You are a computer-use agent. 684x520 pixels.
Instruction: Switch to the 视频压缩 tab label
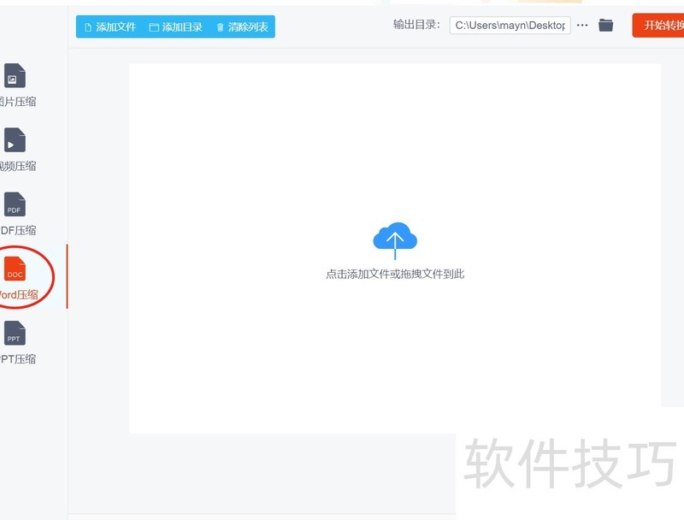tap(18, 166)
